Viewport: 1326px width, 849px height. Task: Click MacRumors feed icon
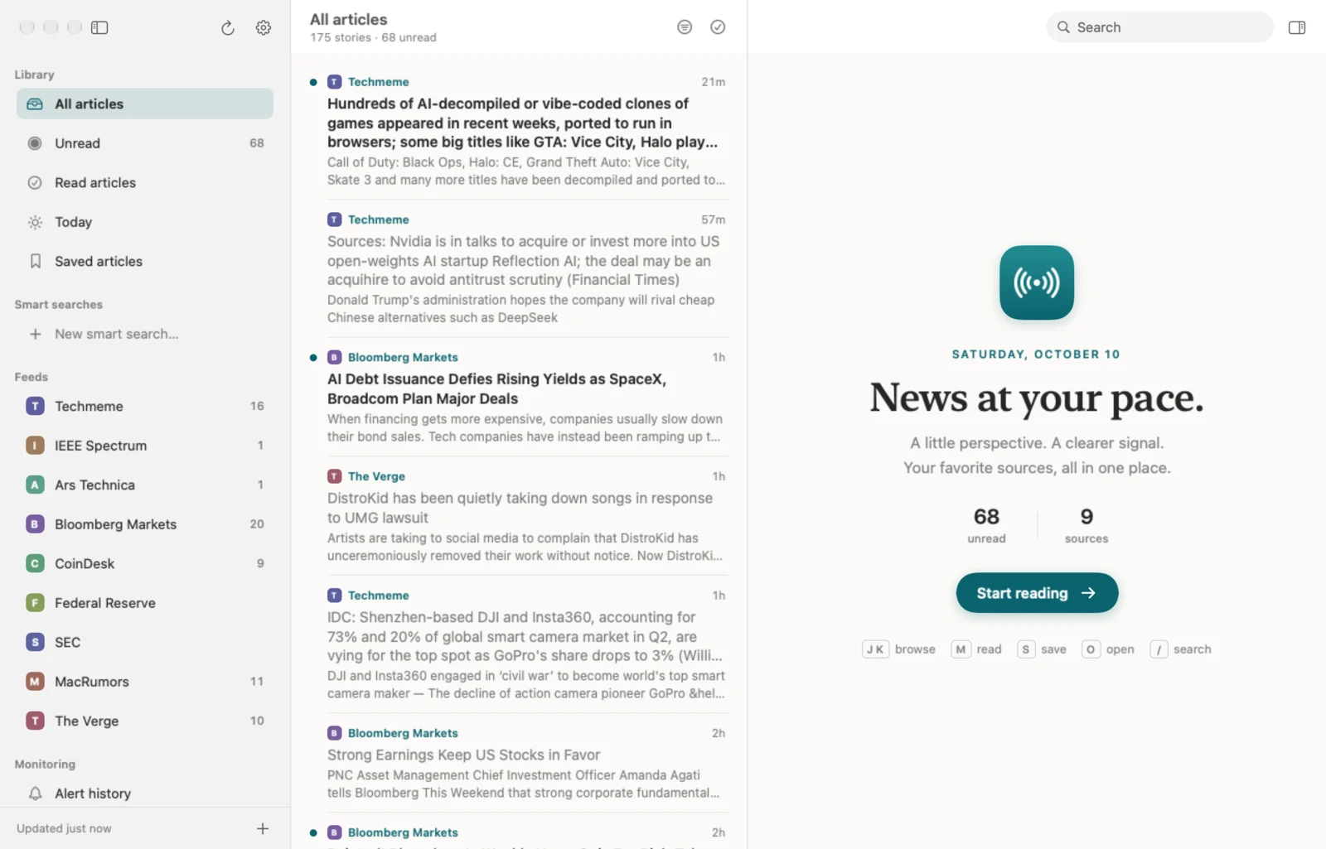click(x=35, y=682)
